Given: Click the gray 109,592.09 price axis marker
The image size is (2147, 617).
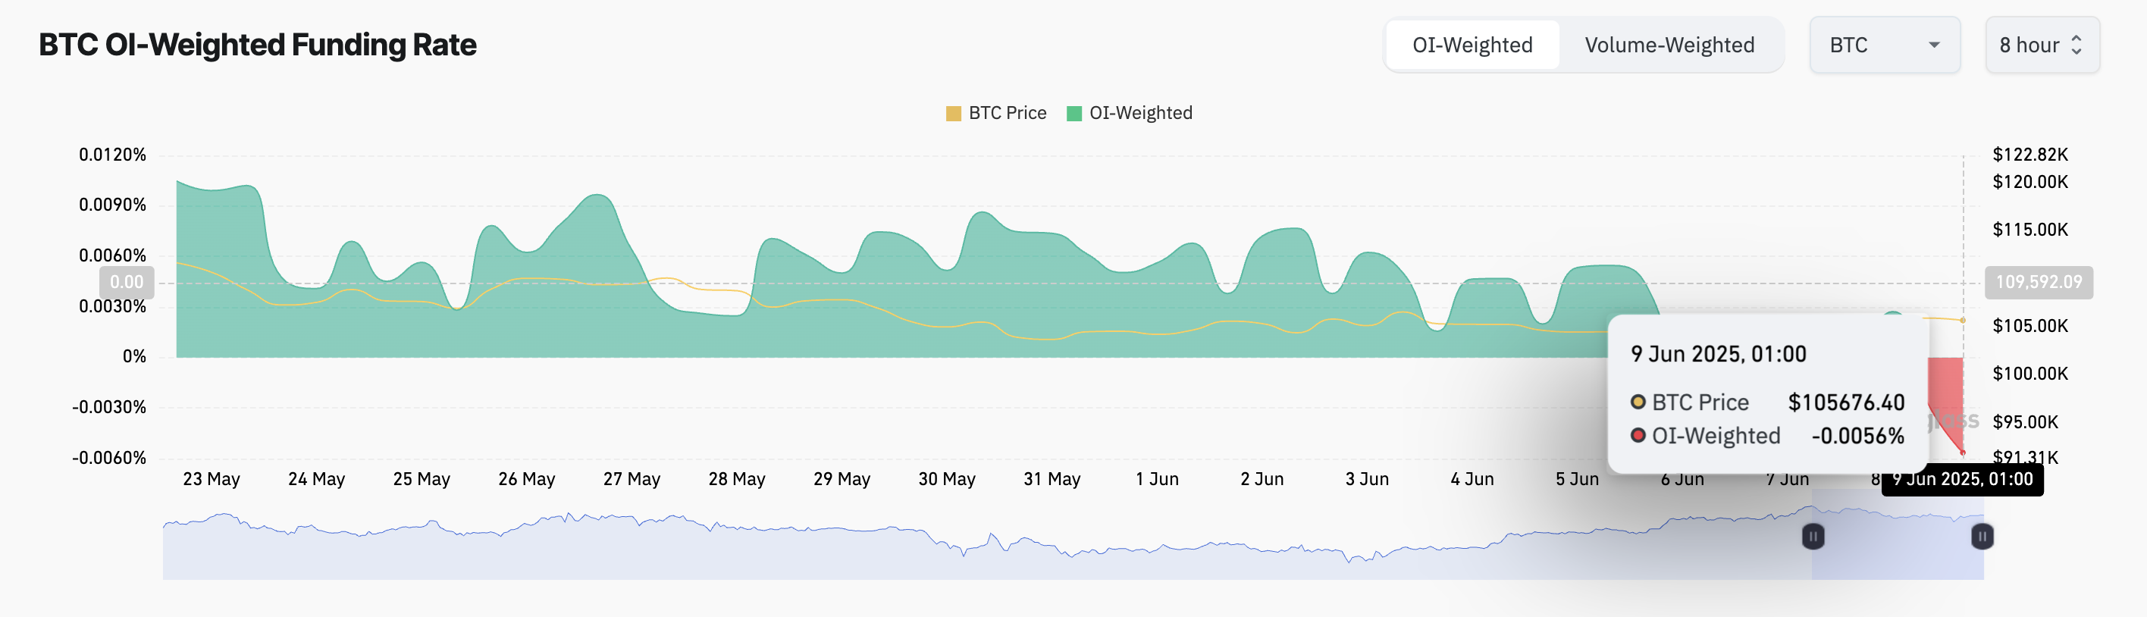Looking at the screenshot, I should coord(2038,283).
